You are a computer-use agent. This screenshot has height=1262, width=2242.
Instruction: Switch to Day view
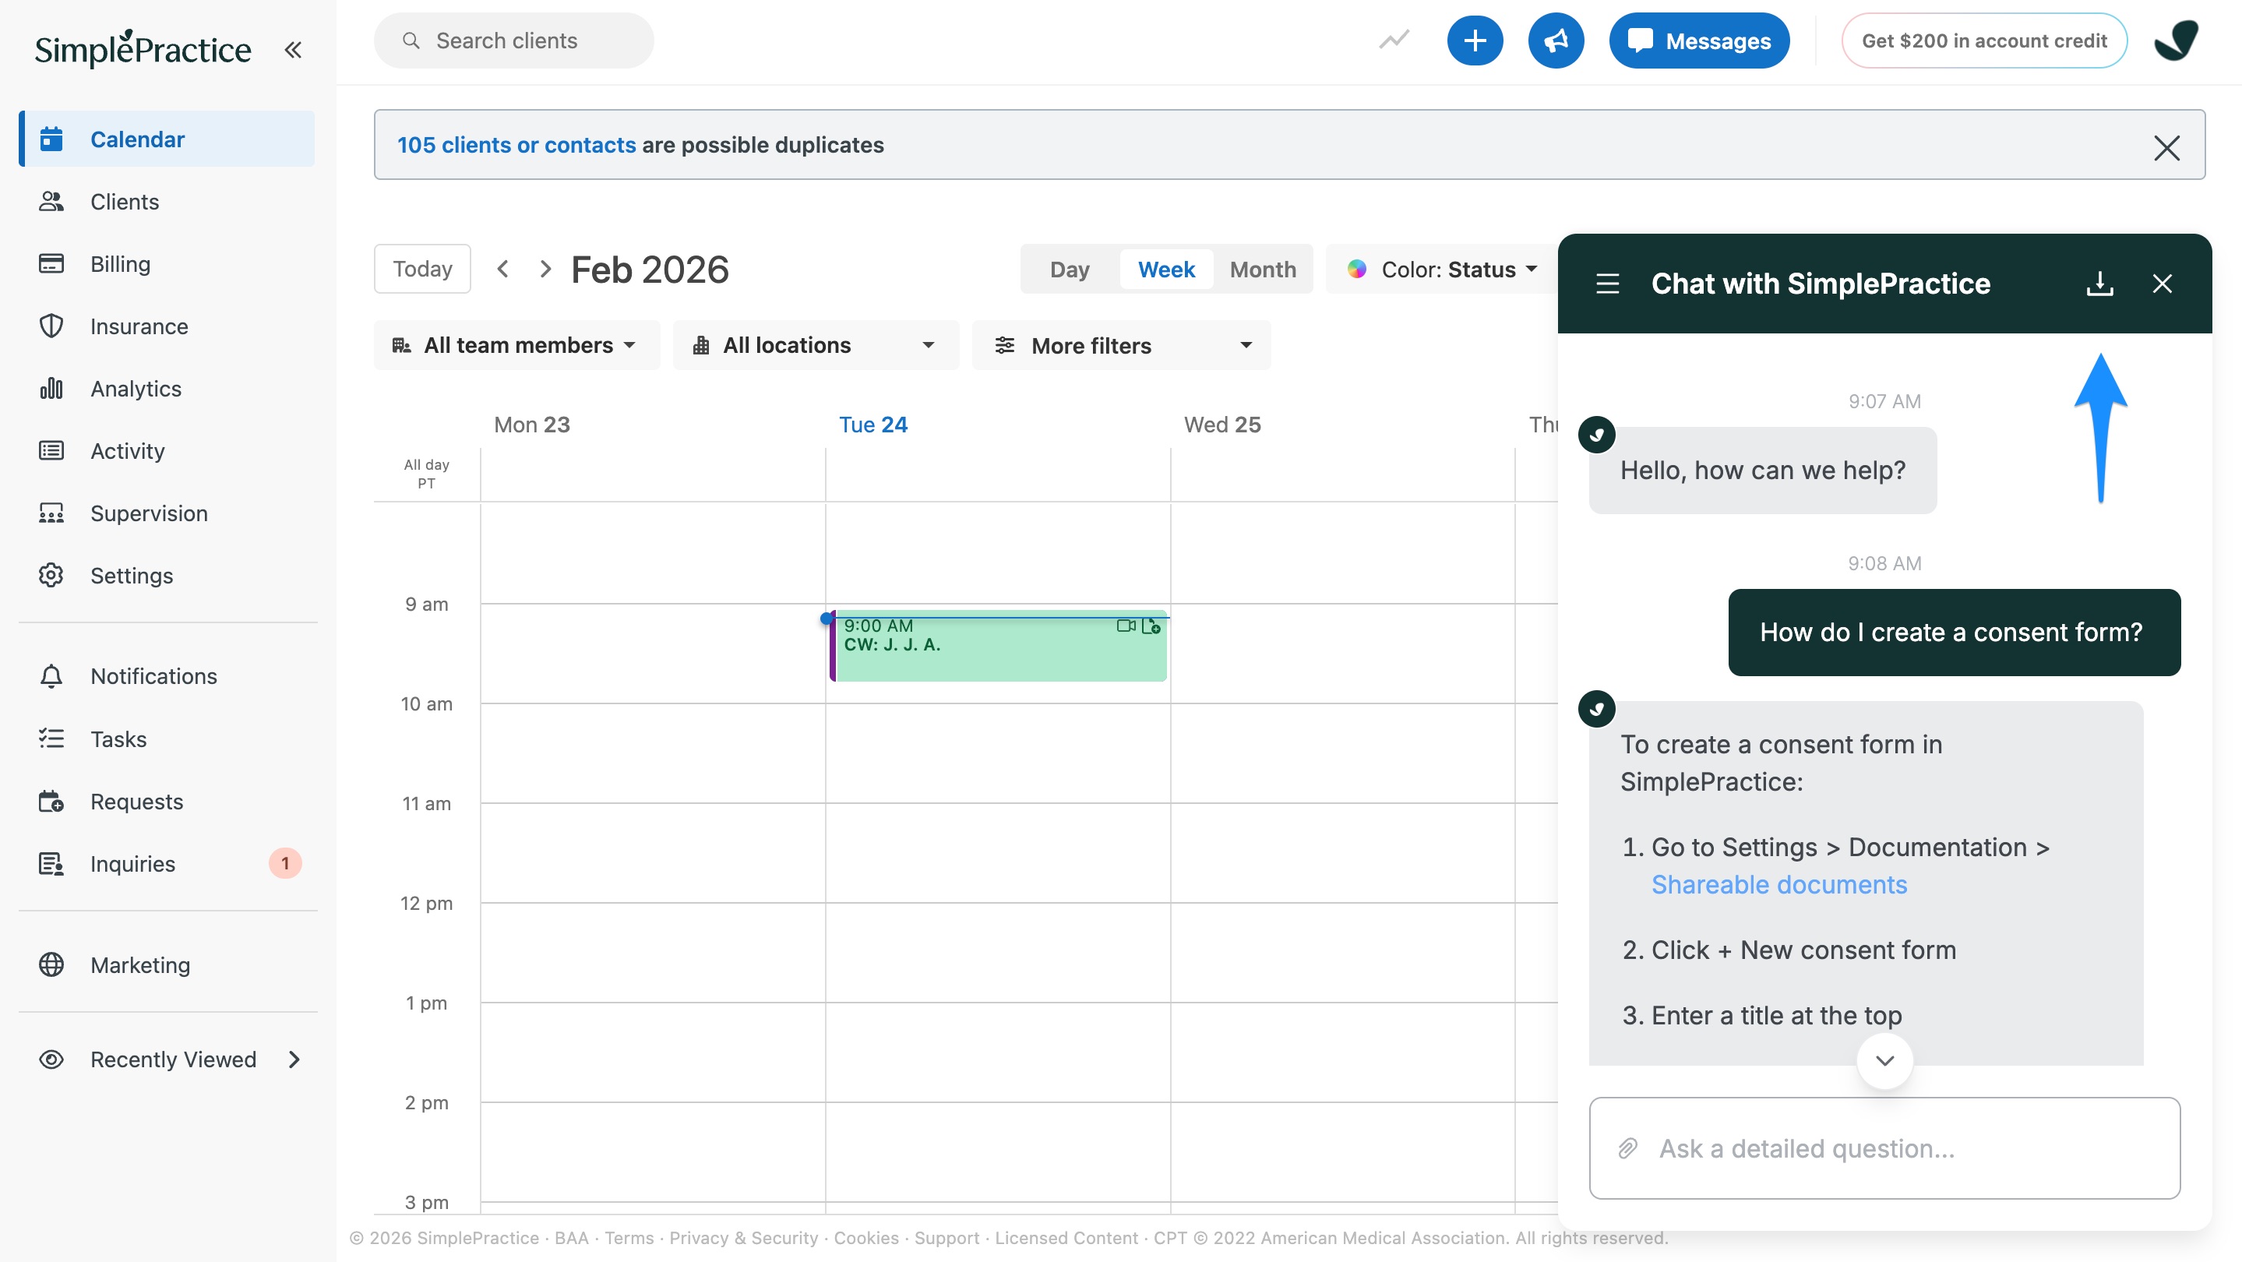click(1069, 270)
